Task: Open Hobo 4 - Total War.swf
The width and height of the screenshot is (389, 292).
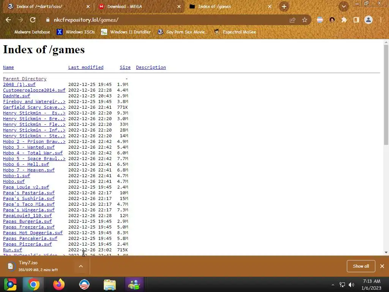Action: pos(33,153)
